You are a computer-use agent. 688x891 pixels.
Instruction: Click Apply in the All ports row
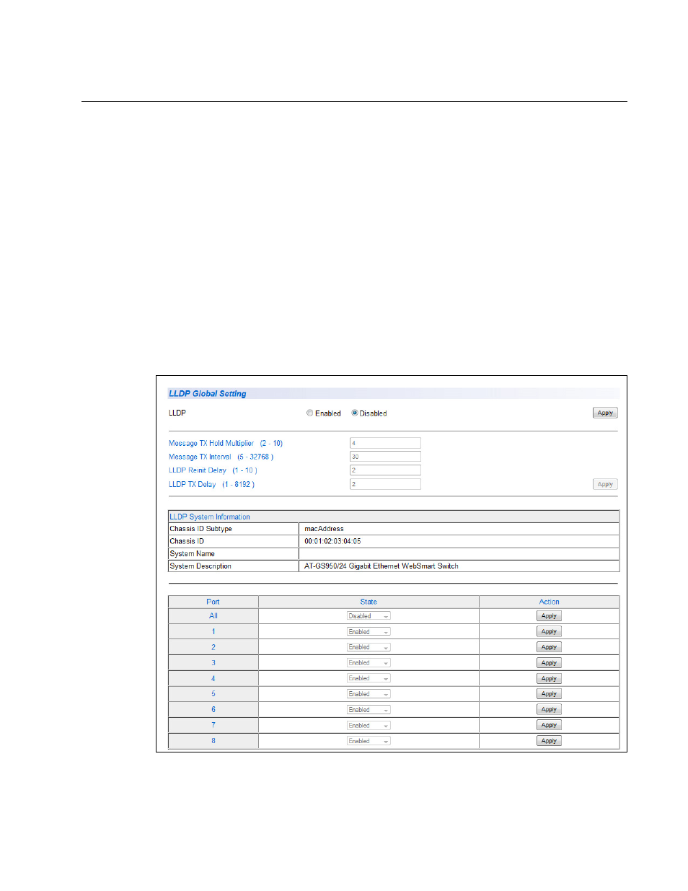click(549, 616)
